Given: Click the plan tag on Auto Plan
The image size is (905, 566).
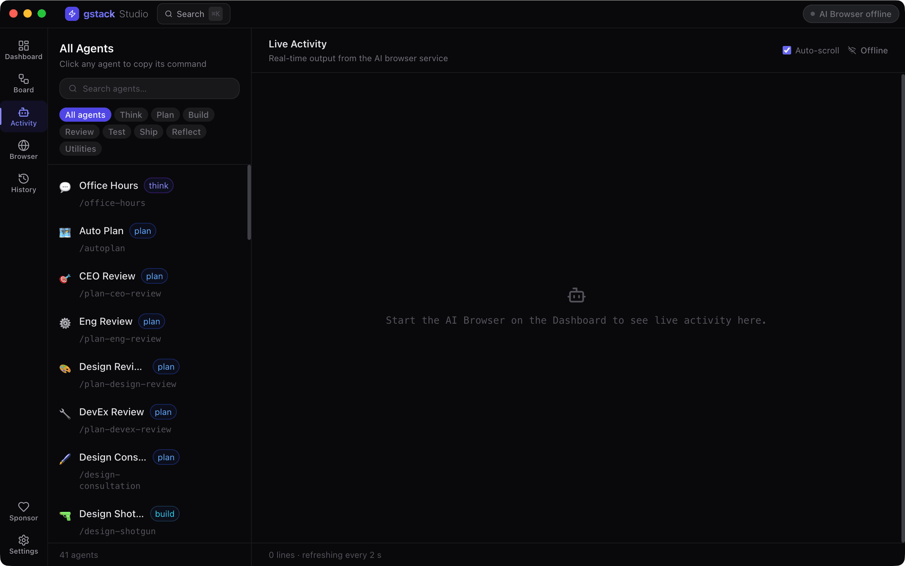Looking at the screenshot, I should coord(142,231).
